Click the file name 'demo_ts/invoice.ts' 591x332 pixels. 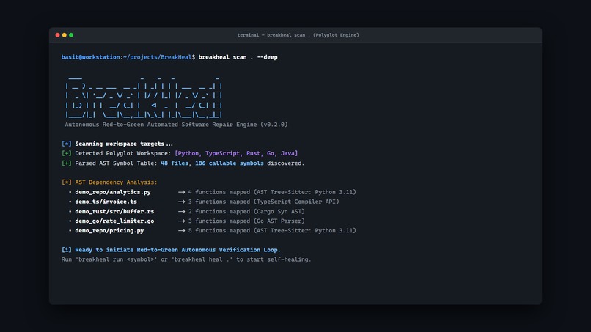(106, 202)
